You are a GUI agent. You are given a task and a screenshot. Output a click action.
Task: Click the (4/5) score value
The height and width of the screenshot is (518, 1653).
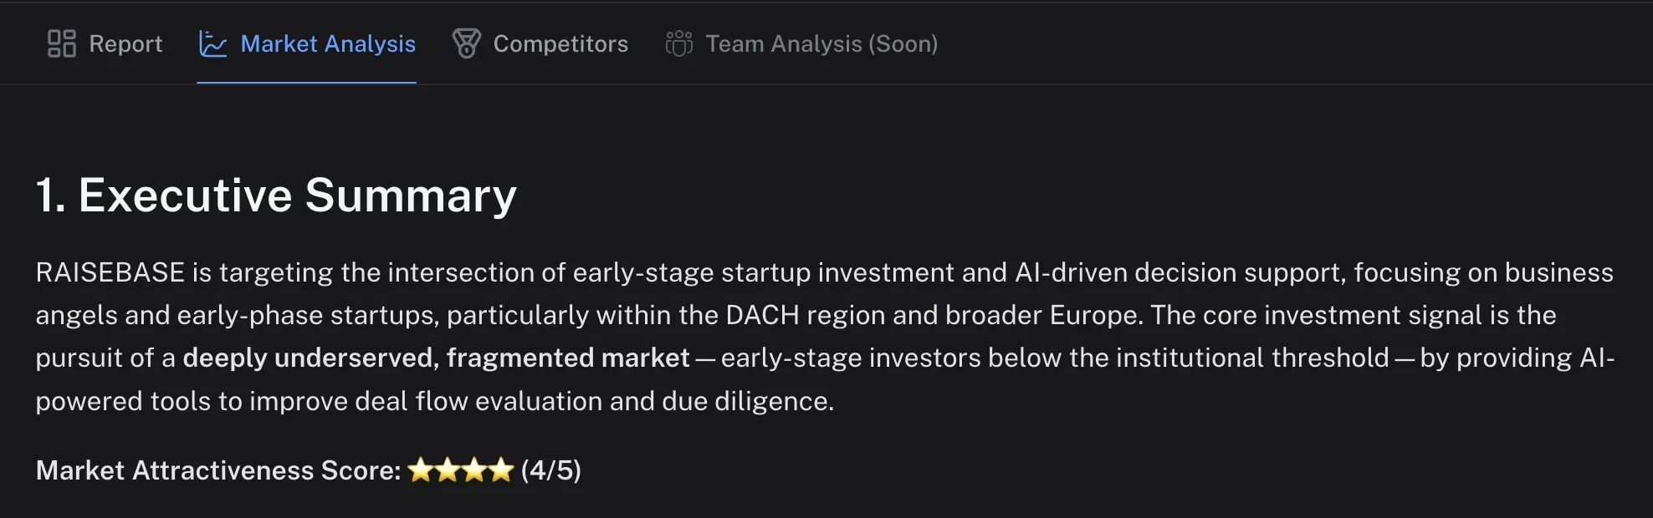[x=550, y=470]
